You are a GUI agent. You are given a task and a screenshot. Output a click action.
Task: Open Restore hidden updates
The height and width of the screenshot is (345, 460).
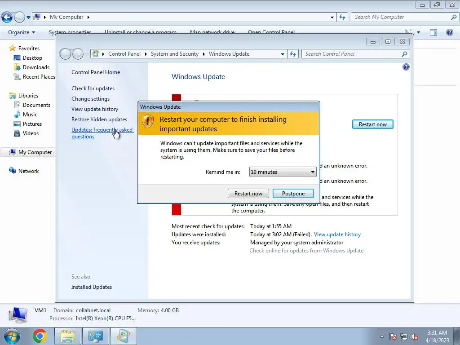99,119
